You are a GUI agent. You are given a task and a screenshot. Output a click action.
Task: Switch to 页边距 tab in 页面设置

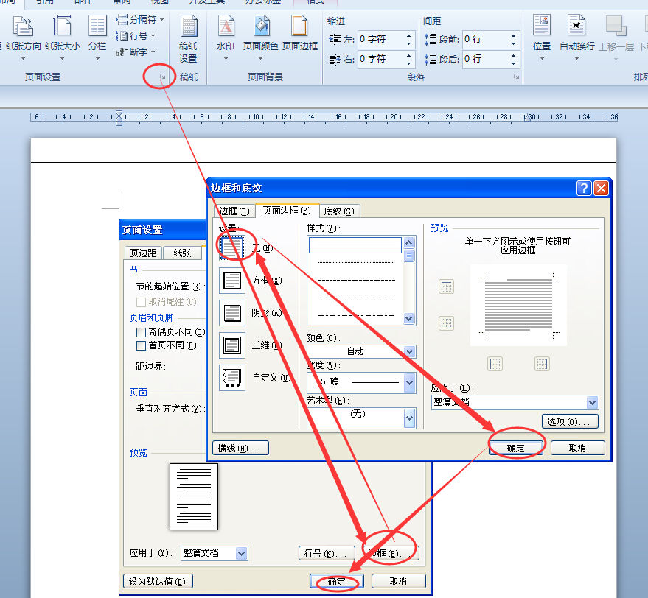[143, 253]
